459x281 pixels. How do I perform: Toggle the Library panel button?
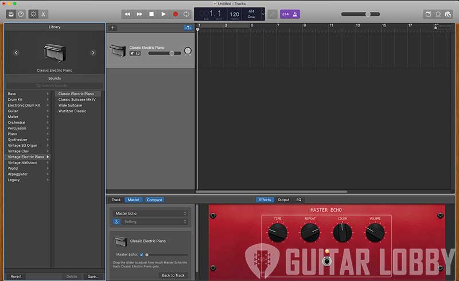pos(11,14)
